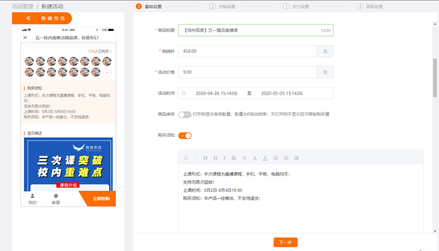Click the clock icon in the activity time field
The width and height of the screenshot is (439, 251).
click(184, 93)
